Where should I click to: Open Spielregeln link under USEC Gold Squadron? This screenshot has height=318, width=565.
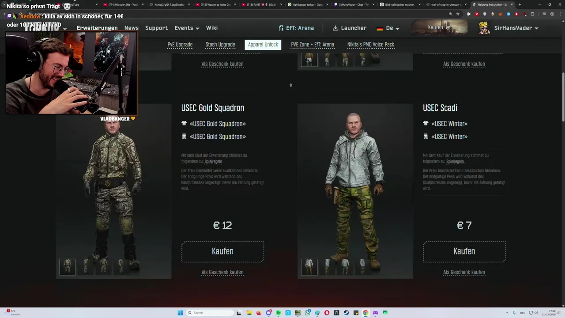pos(213,162)
